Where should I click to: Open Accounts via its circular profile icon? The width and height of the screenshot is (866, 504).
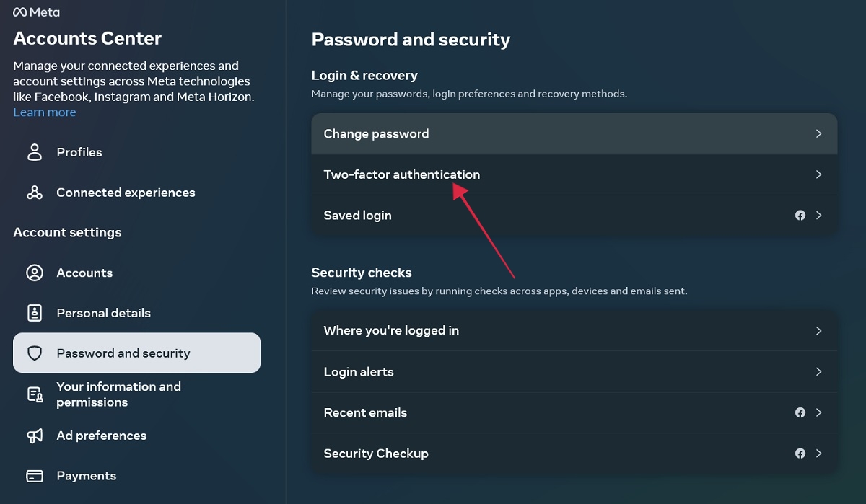35,273
